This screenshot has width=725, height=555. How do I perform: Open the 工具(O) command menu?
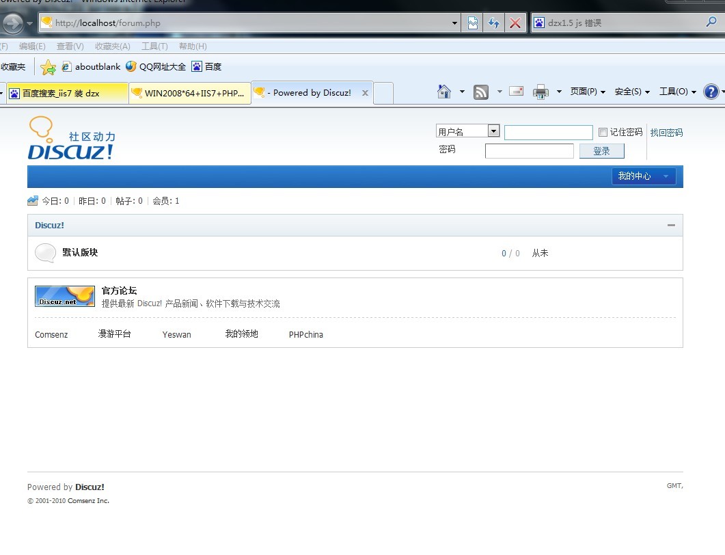[677, 92]
